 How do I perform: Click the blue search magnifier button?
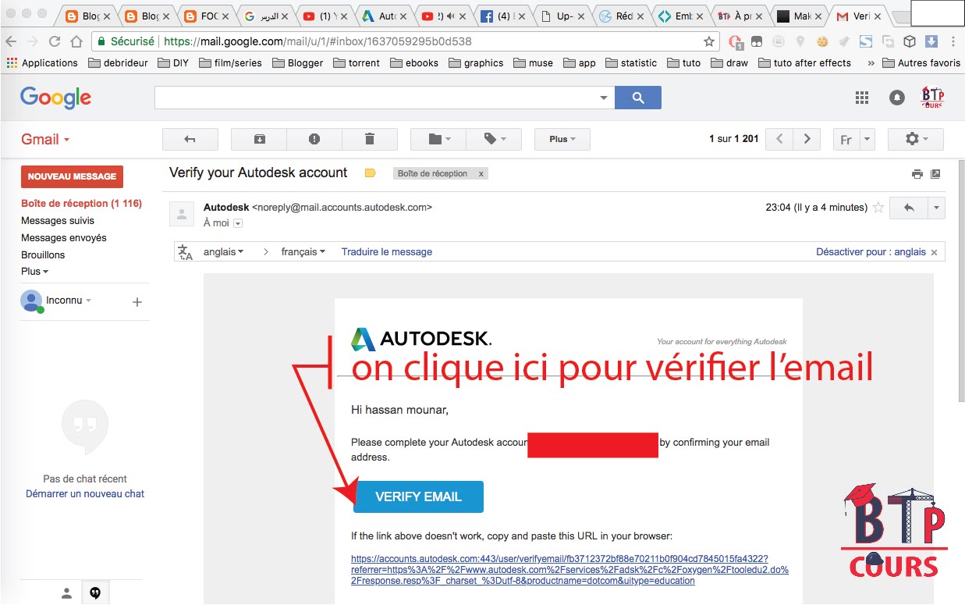(x=638, y=98)
